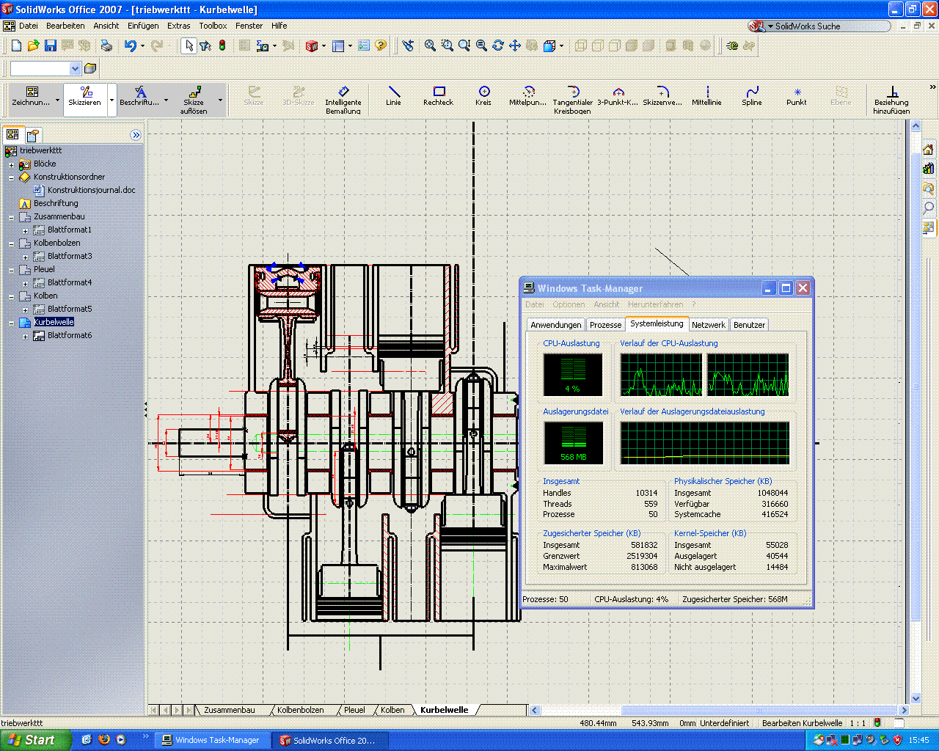Select the Mittellinie tool
Viewport: 939px width, 751px height.
[x=707, y=96]
